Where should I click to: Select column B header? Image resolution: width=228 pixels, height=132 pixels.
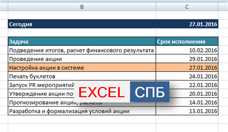[82, 7]
